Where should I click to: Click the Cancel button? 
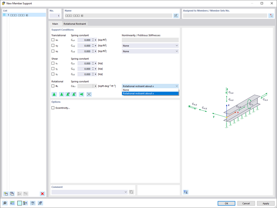pyautogui.click(x=246, y=203)
